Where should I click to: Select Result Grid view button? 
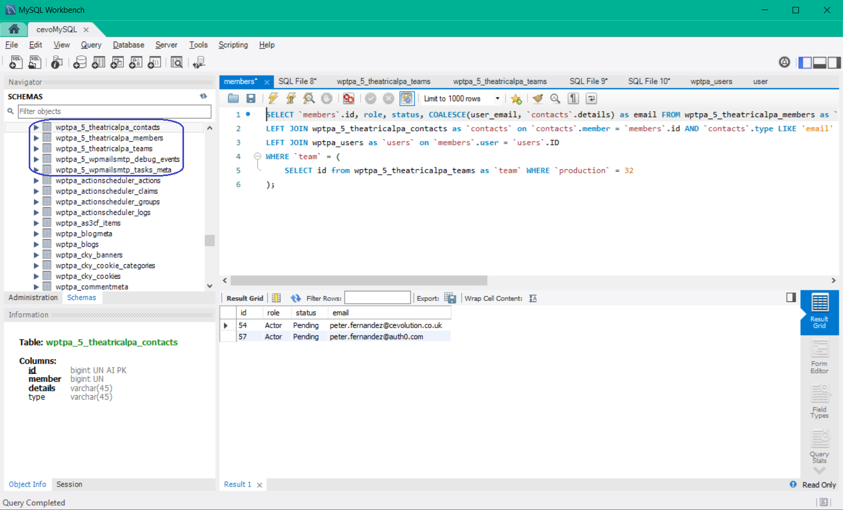820,312
